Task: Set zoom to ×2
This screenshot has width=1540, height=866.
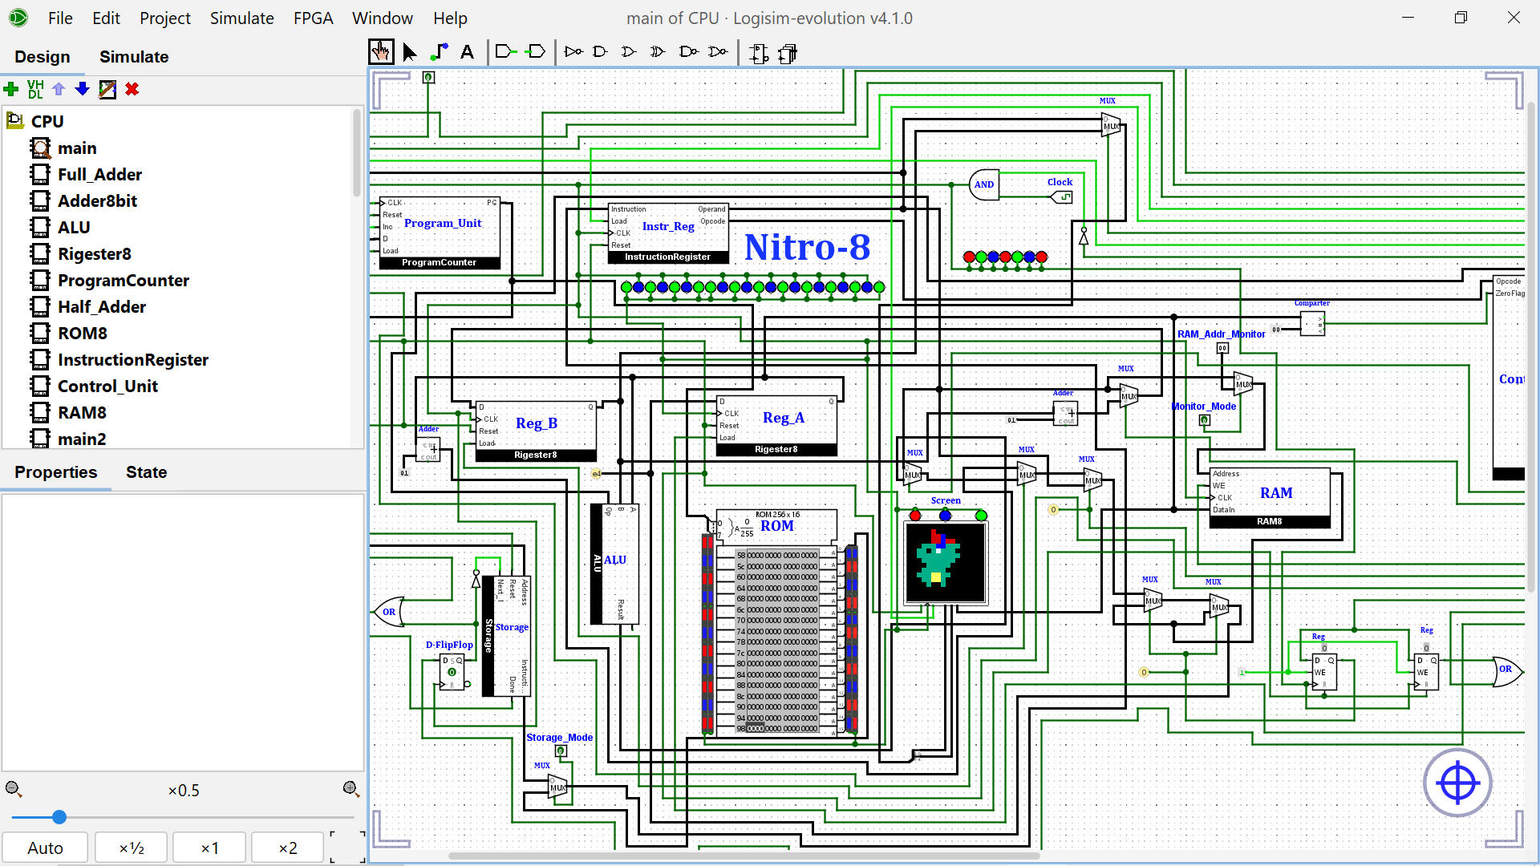Action: 288,848
